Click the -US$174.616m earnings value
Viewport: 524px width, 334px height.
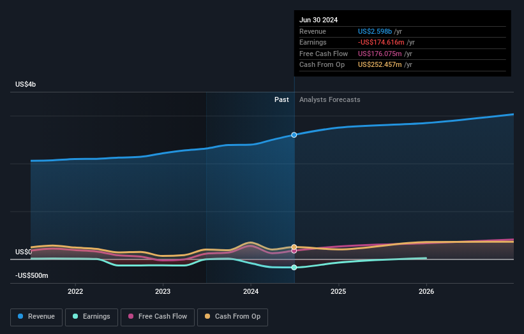(x=381, y=42)
